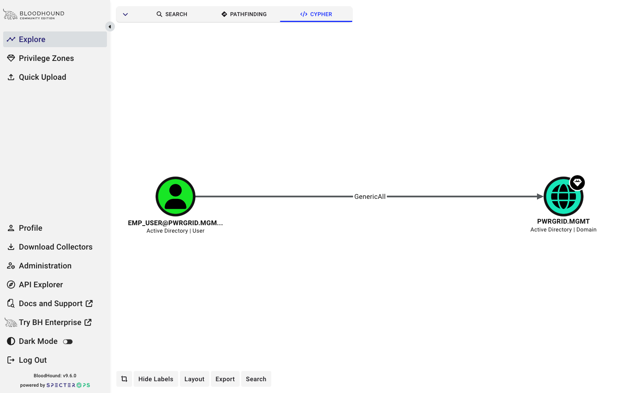This screenshot has width=629, height=393.
Task: Open the Layout options button
Action: [194, 379]
